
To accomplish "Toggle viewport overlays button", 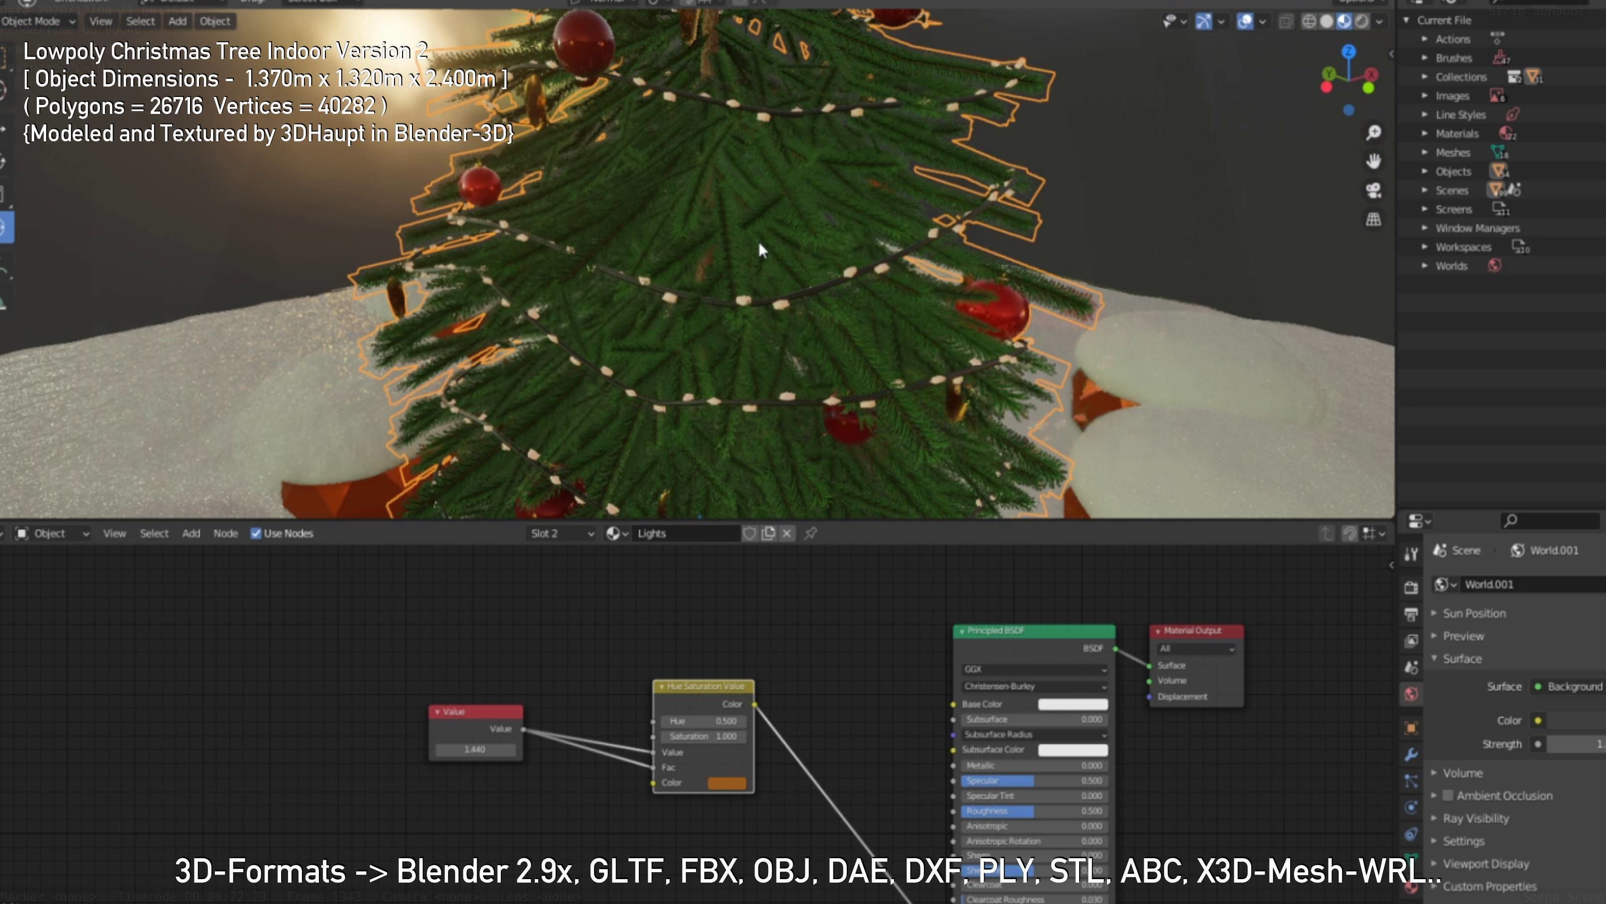I will tap(1245, 22).
